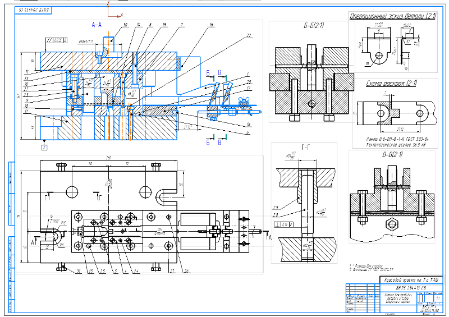Screen dimensions: 449x317
Task: Select the "Размеры для справок" technical note
Action: coord(366,266)
